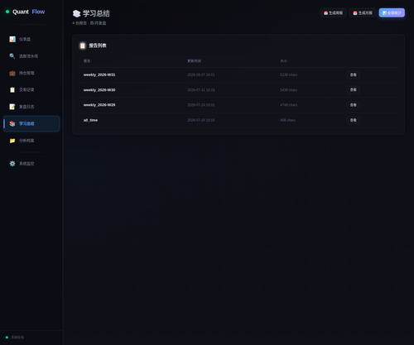Screen dimensions: 414x345
Task: Click the briefcase position management icon
Action: [12, 73]
